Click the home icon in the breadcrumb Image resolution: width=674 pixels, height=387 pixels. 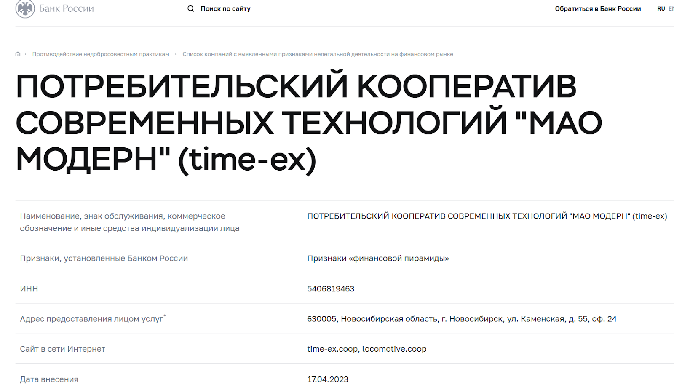[x=18, y=54]
